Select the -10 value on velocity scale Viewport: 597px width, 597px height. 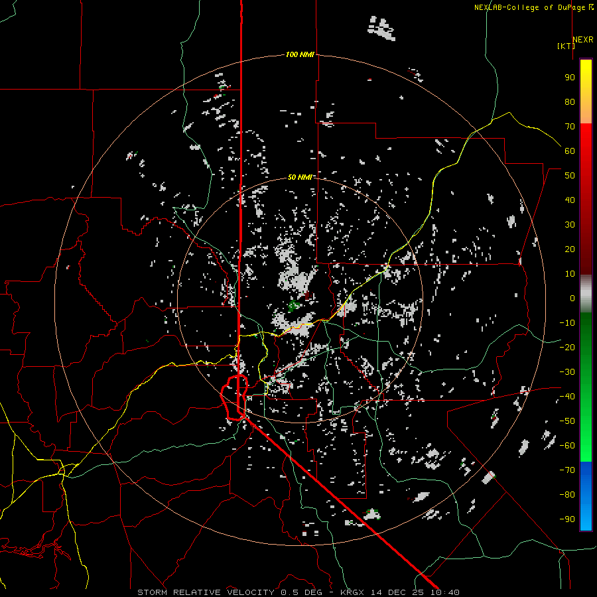[567, 323]
